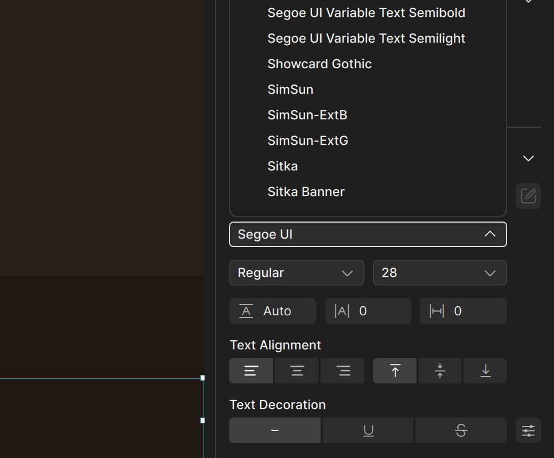The width and height of the screenshot is (554, 458).
Task: Apply underline text decoration
Action: tap(368, 430)
